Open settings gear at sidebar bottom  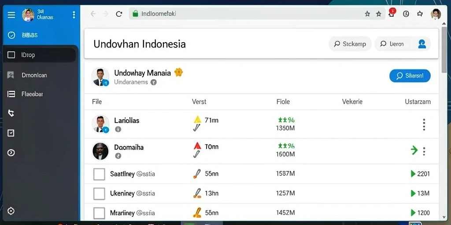(x=11, y=211)
